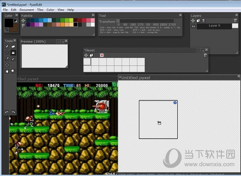This screenshot has width=241, height=176.
Task: Select the Fill bucket tool
Action: click(x=7, y=53)
